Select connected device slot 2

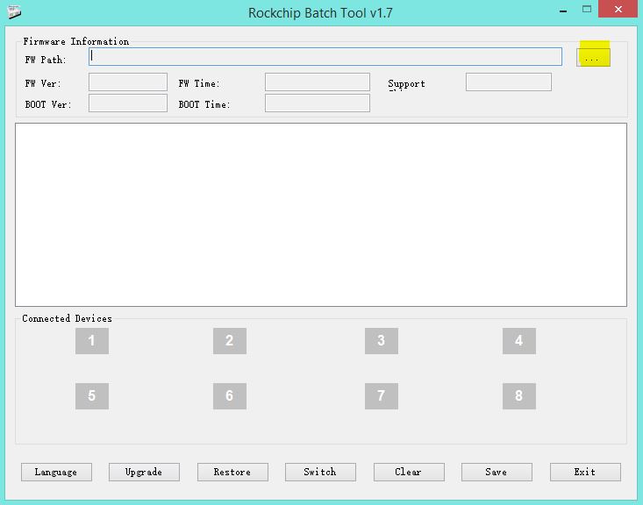click(230, 341)
